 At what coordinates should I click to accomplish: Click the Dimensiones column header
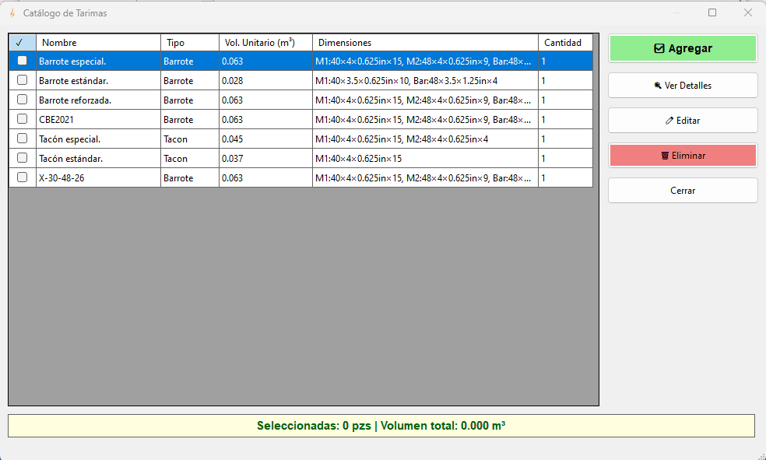(x=426, y=43)
